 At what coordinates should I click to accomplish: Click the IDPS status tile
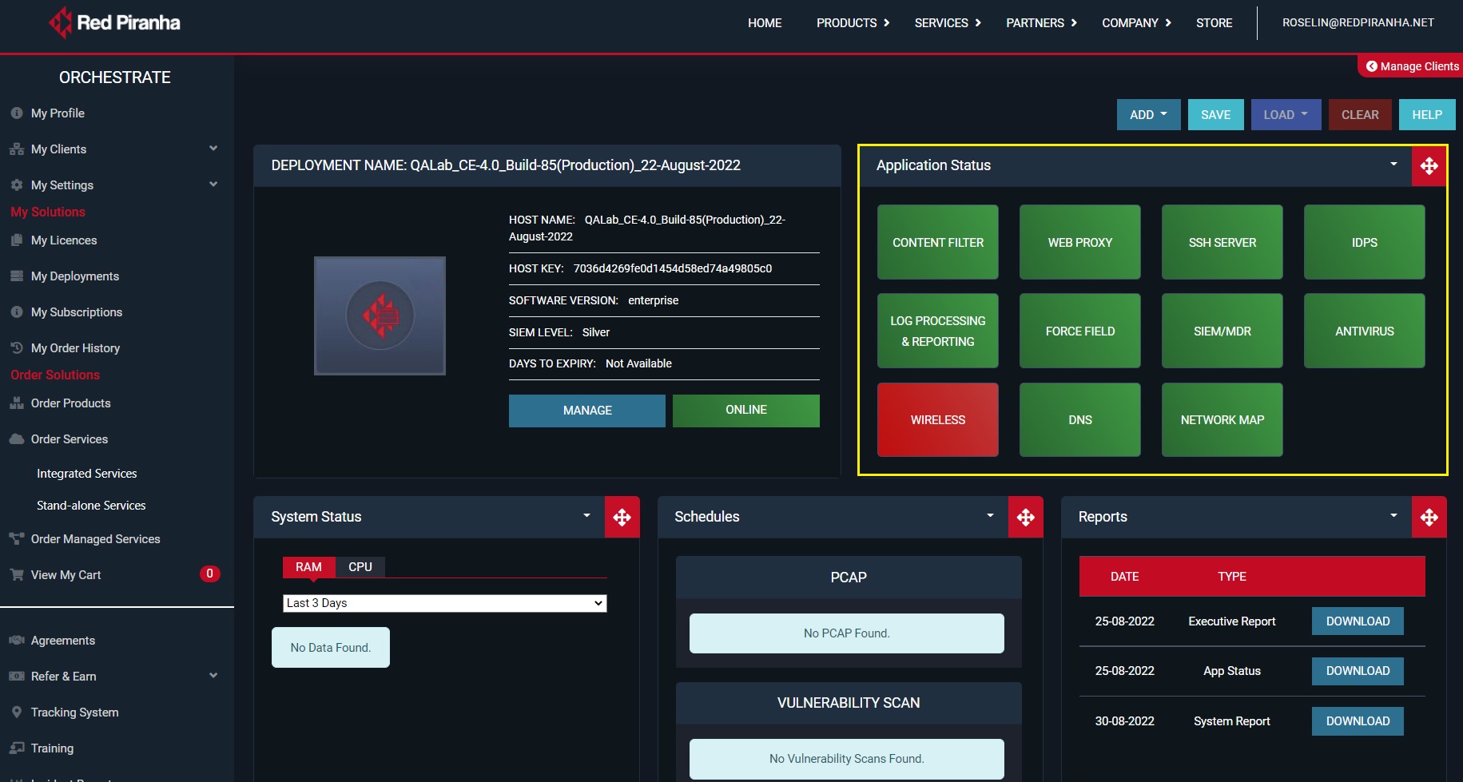1365,243
